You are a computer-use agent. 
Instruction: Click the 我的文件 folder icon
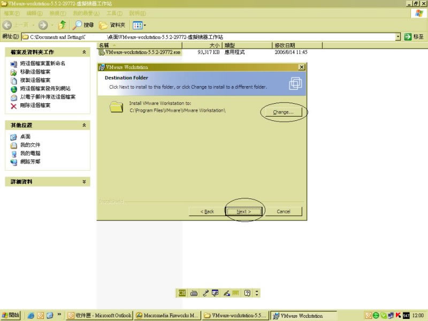click(14, 146)
